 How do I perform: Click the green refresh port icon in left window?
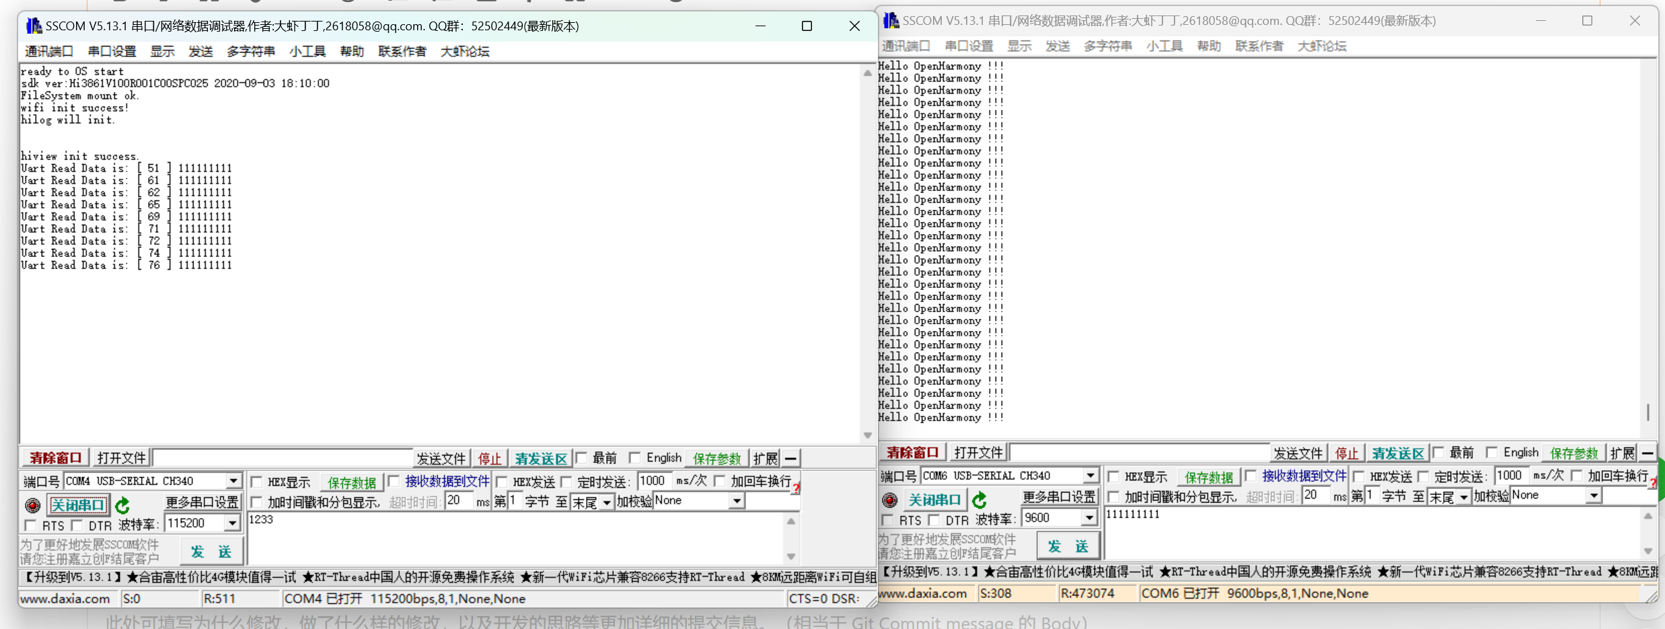(122, 505)
